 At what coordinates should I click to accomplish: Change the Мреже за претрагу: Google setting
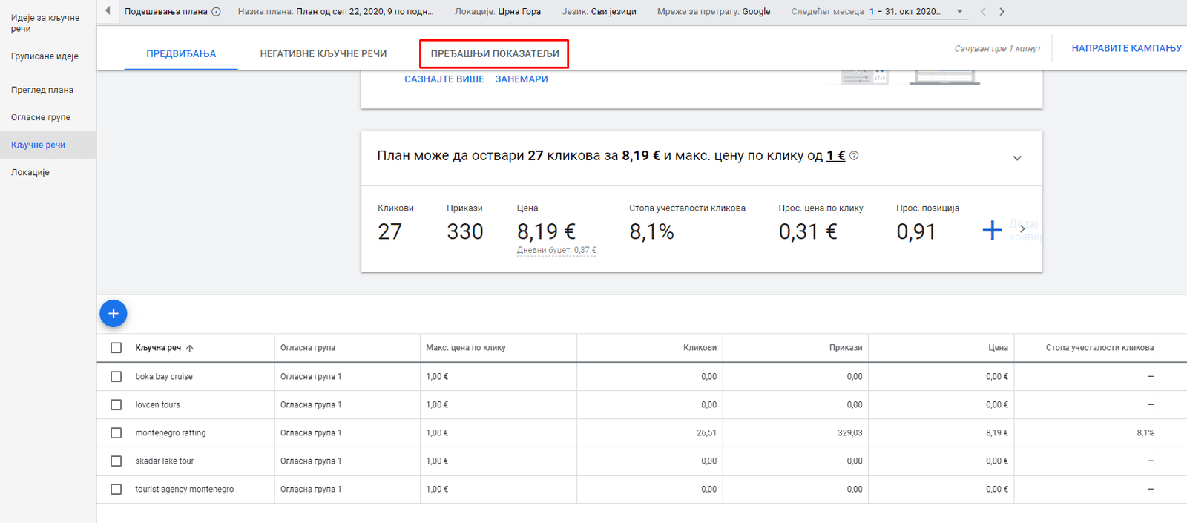[714, 11]
